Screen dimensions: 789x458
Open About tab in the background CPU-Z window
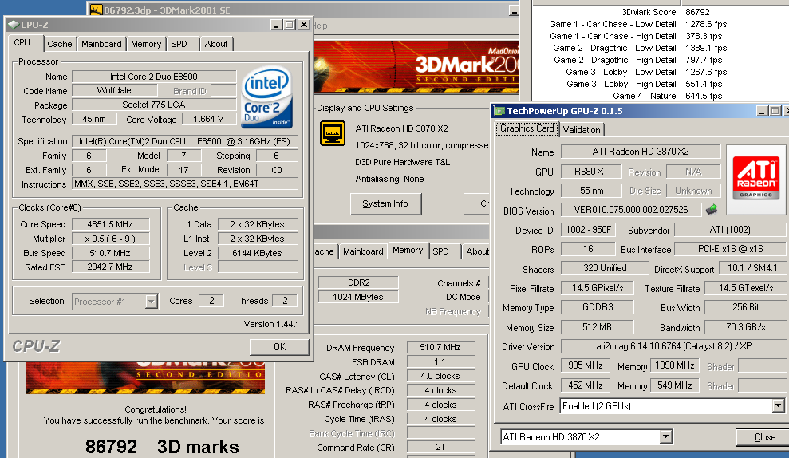click(477, 251)
